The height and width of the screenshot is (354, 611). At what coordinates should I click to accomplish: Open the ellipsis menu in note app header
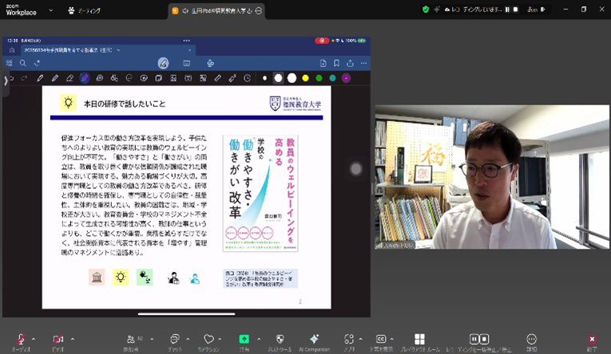[363, 63]
